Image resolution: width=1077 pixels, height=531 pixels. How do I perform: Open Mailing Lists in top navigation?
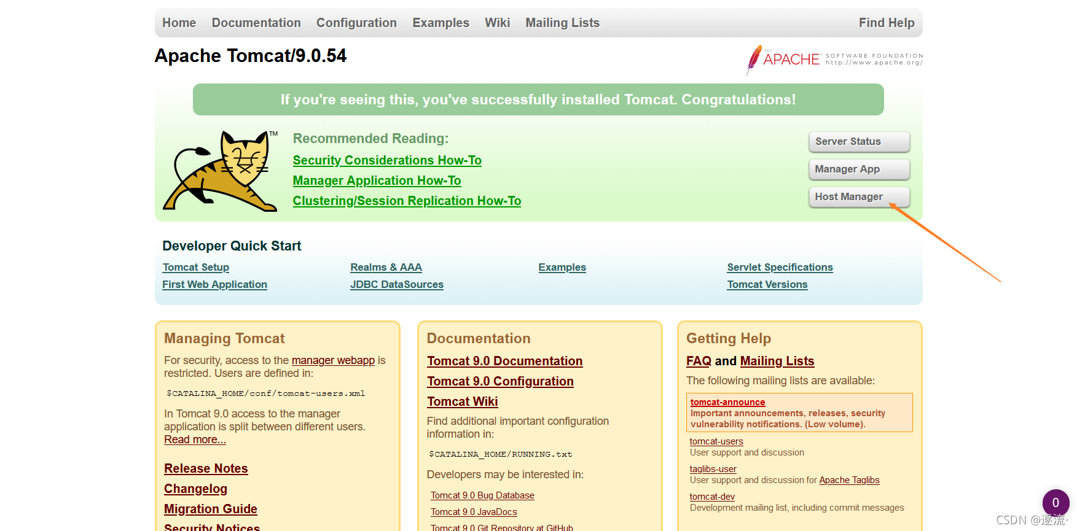562,23
